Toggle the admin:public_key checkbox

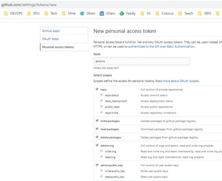pos(97,165)
